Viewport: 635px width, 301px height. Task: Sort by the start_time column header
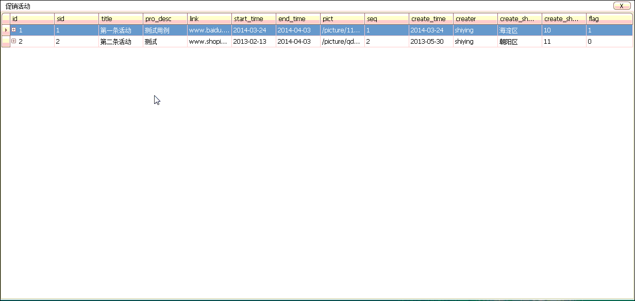[254, 19]
